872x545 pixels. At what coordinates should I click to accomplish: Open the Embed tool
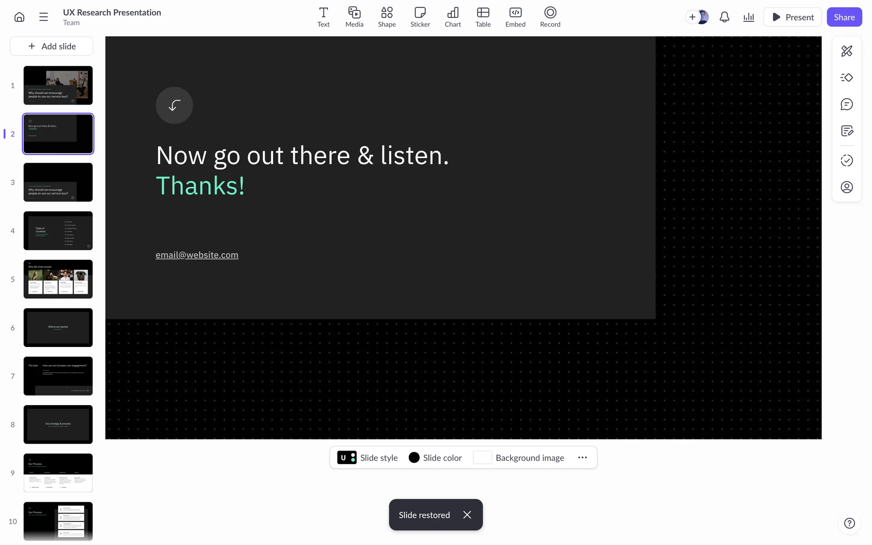pyautogui.click(x=515, y=17)
